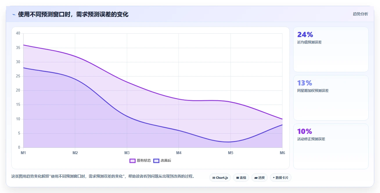The image size is (380, 193).
Task: Select the Chart.js tag
Action: point(220,178)
